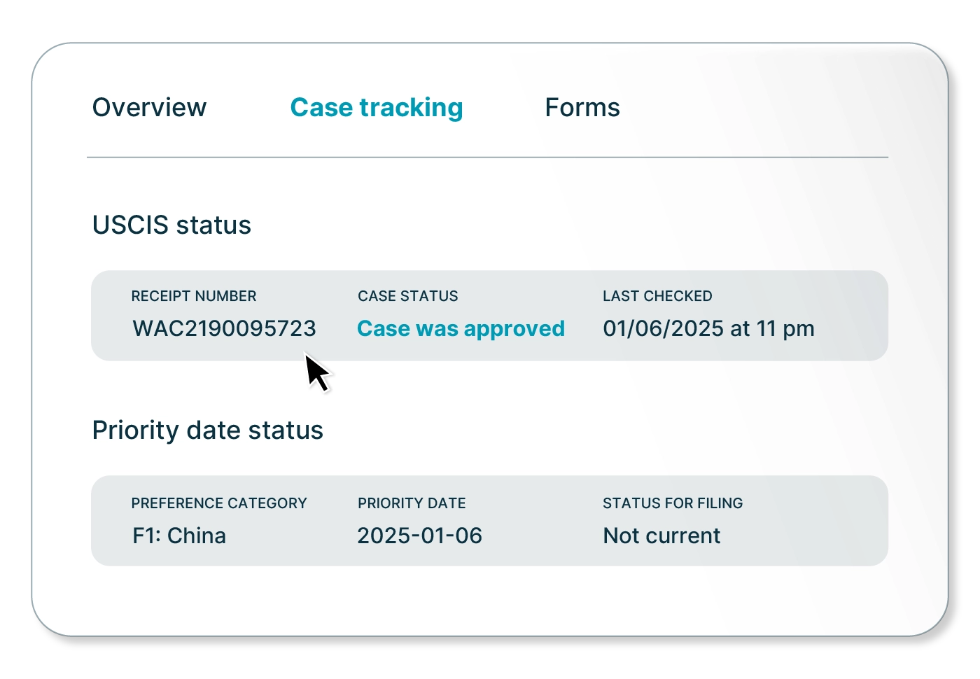The image size is (980, 679).
Task: Switch to the Overview tab
Action: pyautogui.click(x=149, y=107)
